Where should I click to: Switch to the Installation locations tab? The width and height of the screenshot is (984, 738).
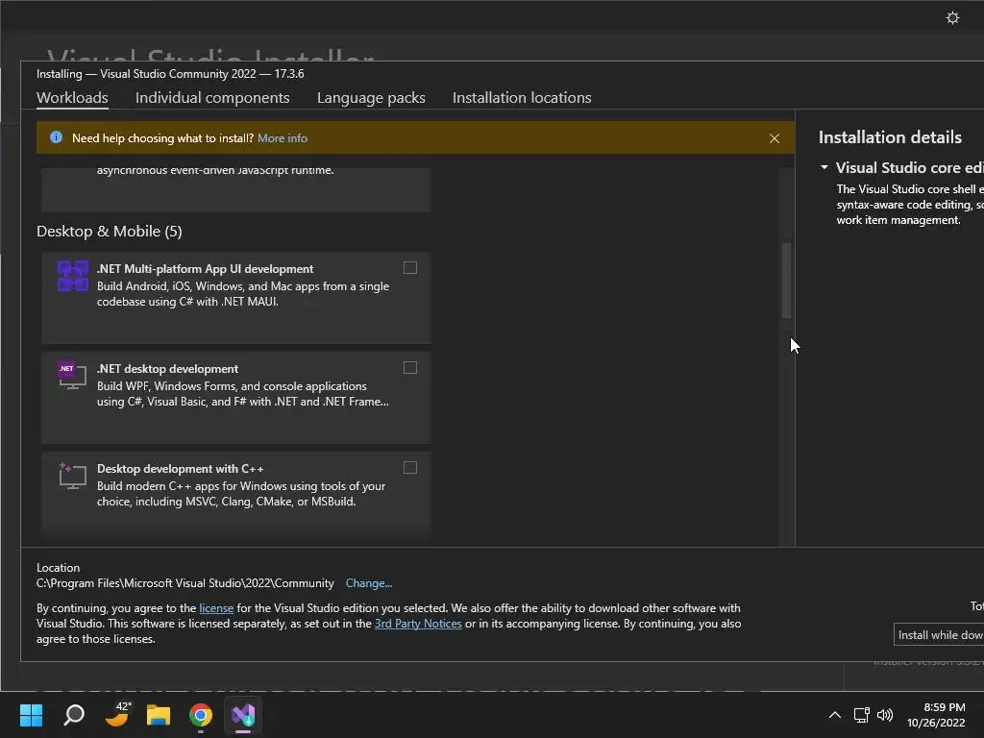(522, 97)
